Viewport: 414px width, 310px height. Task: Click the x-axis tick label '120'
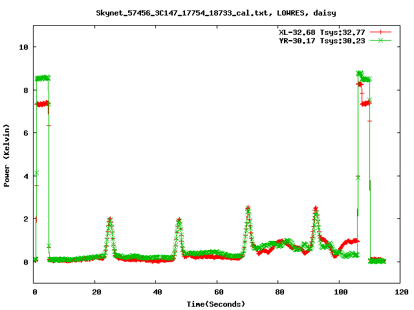pyautogui.click(x=402, y=292)
